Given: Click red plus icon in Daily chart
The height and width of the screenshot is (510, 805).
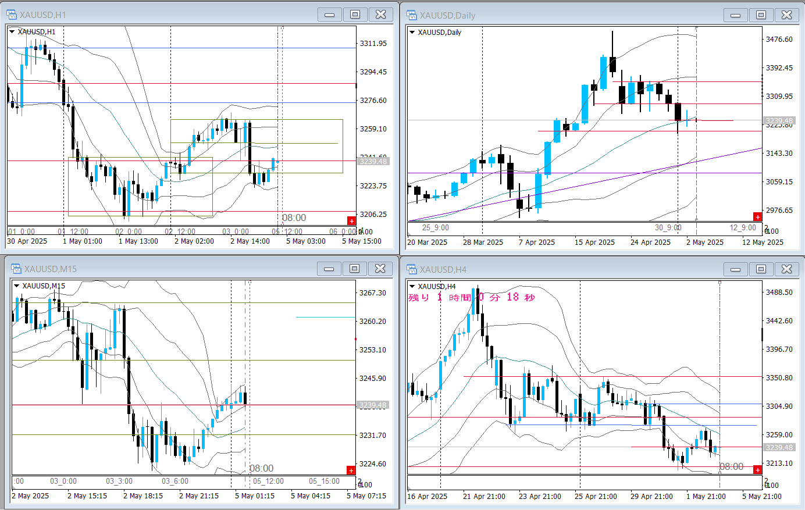Looking at the screenshot, I should coord(757,217).
